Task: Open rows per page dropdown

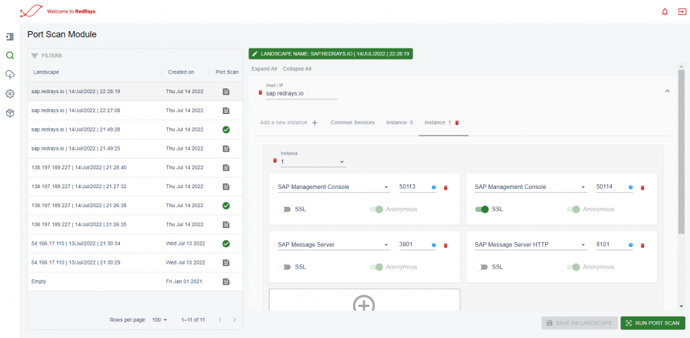Action: point(160,320)
